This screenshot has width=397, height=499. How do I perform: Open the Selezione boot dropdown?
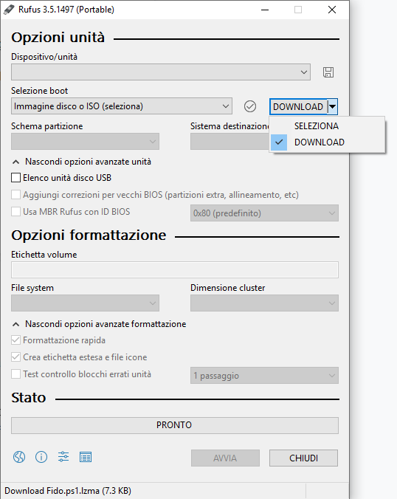click(x=122, y=106)
